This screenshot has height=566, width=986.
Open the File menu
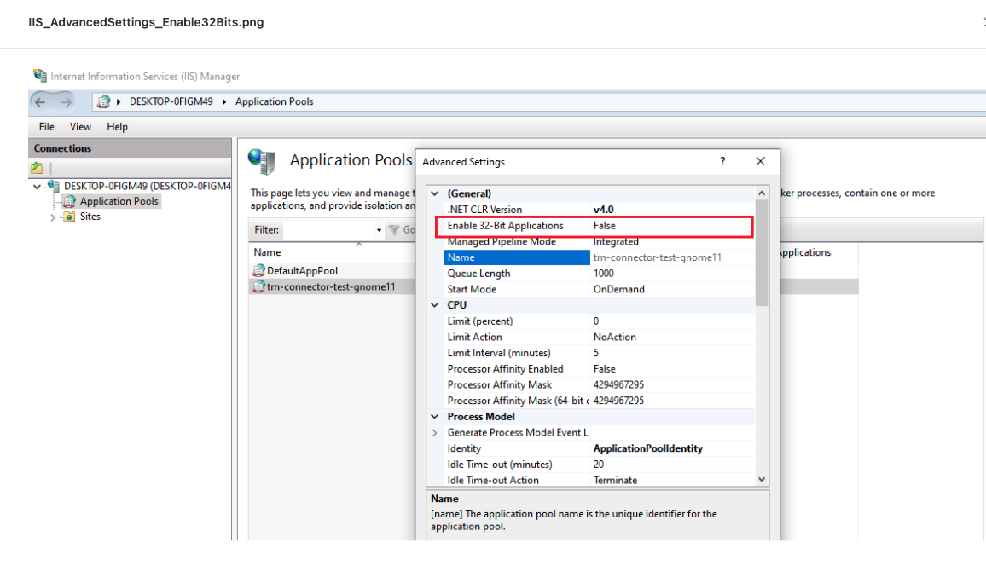pos(45,126)
